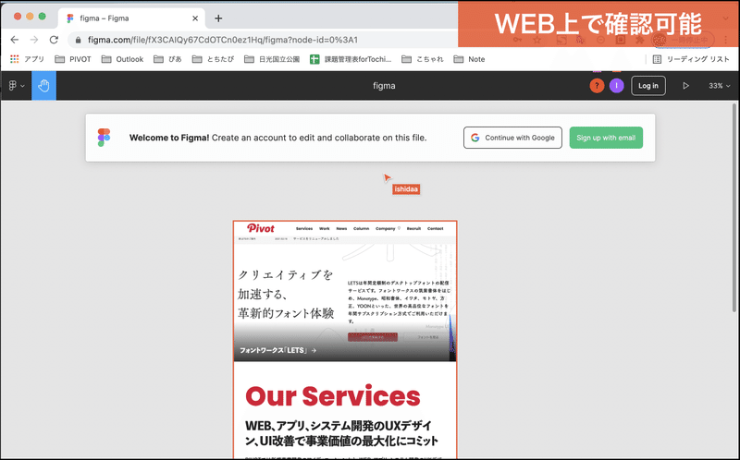
Task: Click the red button in the design hero
Action: coord(373,337)
